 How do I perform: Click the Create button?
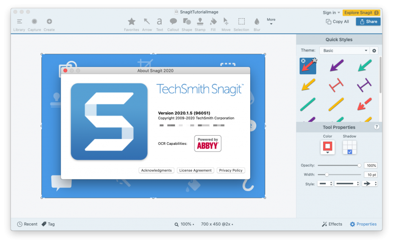point(49,25)
